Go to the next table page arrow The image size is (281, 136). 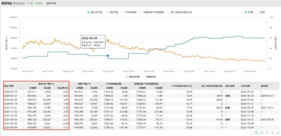point(278,133)
